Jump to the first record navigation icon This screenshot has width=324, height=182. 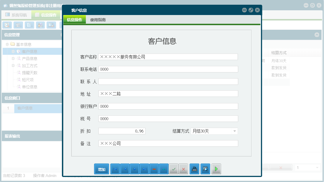click(115, 169)
